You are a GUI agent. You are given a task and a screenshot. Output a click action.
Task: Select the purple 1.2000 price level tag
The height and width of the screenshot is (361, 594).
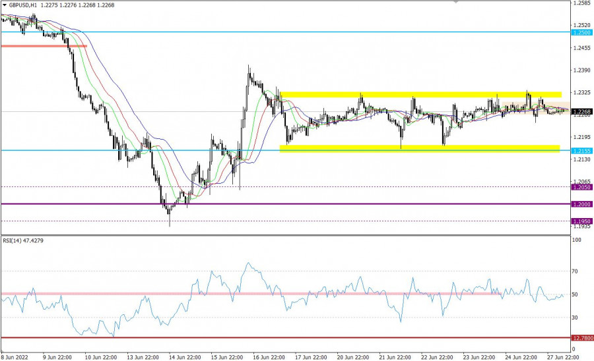coord(582,204)
